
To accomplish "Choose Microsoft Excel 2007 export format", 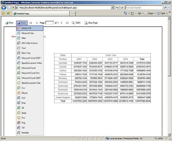I will click(x=30, y=78).
